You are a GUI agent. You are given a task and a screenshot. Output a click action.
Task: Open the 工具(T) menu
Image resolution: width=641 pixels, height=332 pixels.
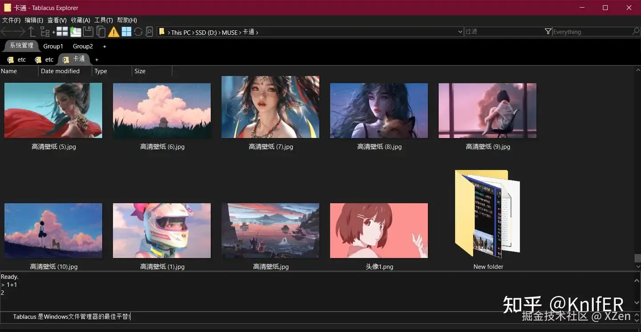[x=105, y=20]
